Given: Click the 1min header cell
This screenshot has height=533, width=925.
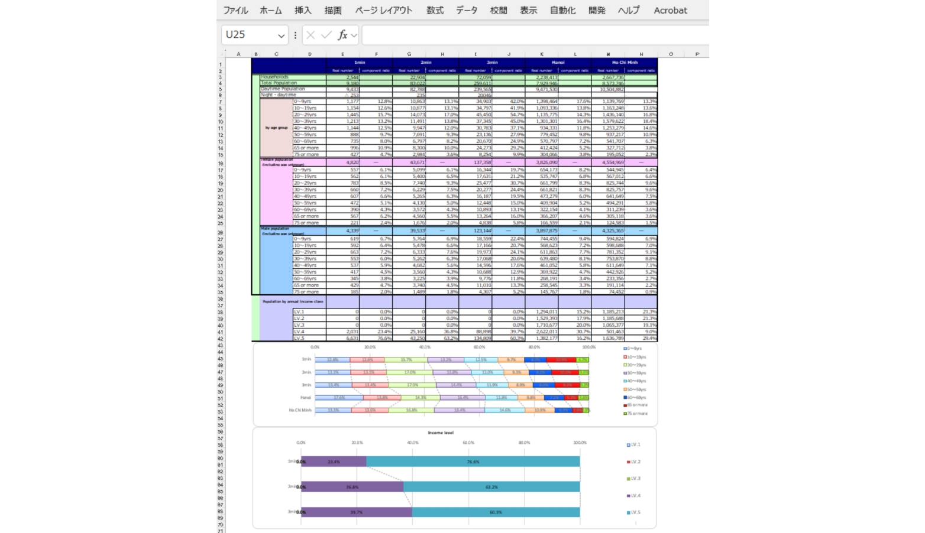Looking at the screenshot, I should 359,62.
